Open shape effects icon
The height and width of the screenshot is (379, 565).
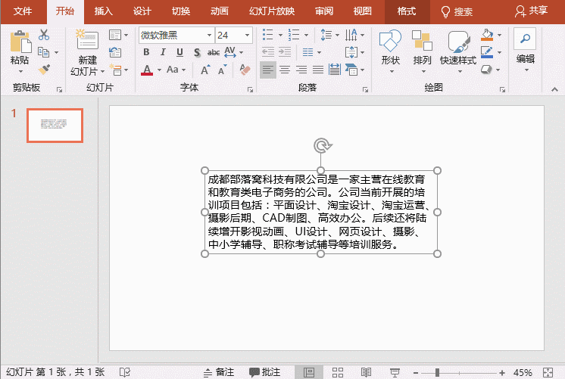tap(487, 69)
